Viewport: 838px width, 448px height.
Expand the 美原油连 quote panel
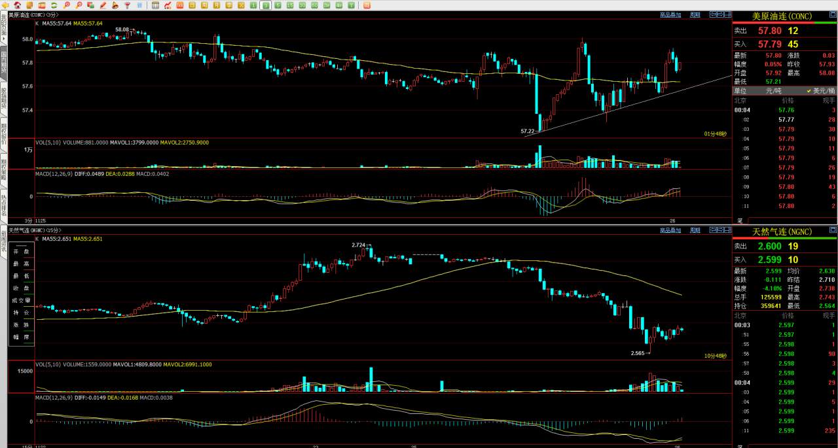tap(833, 14)
